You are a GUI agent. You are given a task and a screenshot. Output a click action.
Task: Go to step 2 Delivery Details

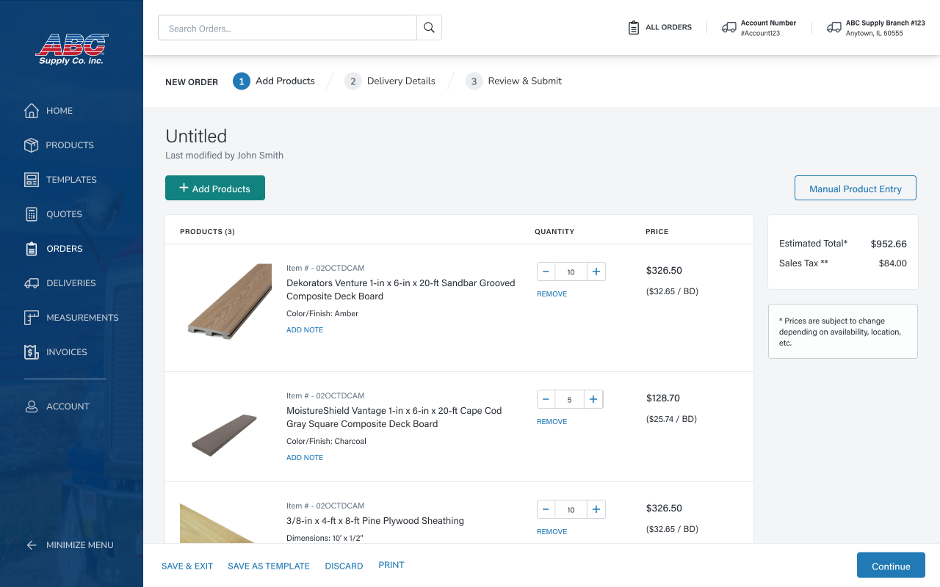pyautogui.click(x=390, y=81)
